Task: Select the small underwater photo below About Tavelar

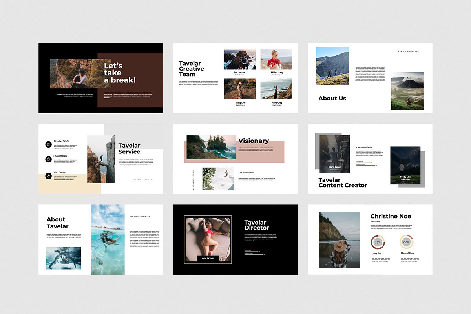Action: [64, 258]
